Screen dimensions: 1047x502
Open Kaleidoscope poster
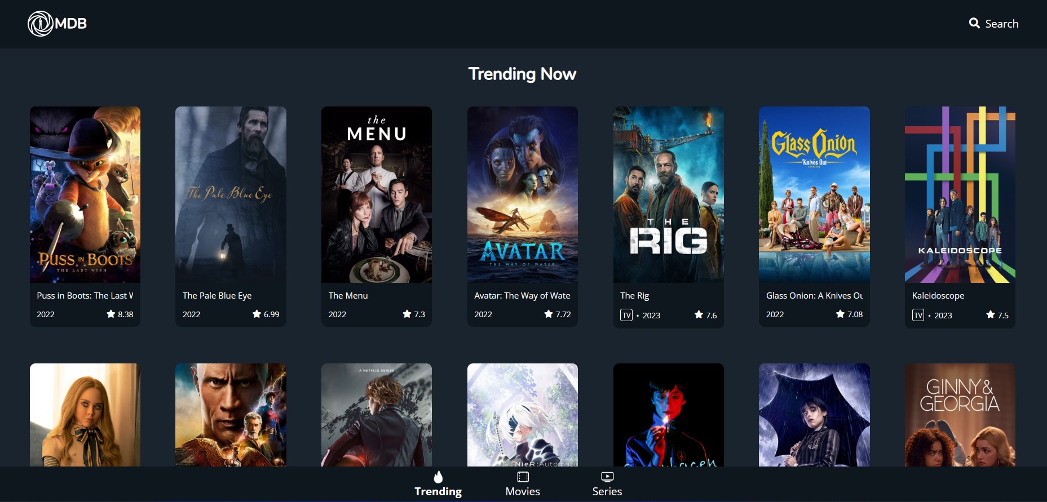(x=960, y=194)
